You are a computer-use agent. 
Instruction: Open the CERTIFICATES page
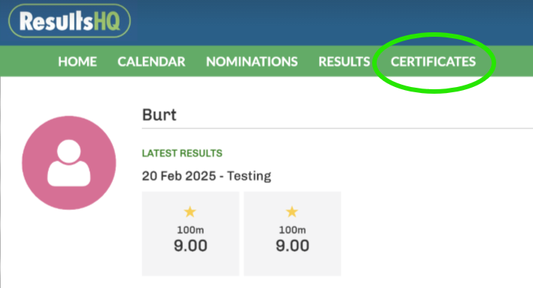click(x=433, y=61)
